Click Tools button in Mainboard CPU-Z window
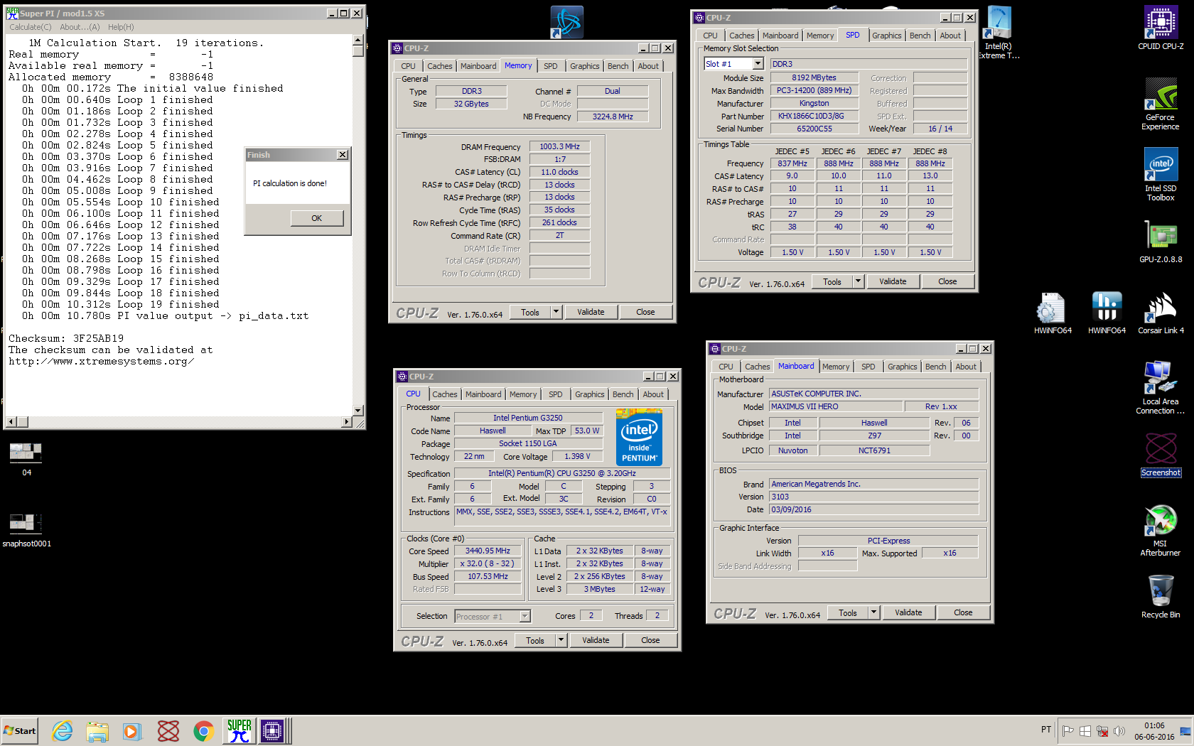1194x746 pixels. [x=848, y=612]
